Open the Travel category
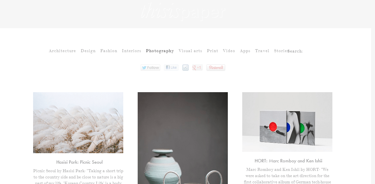375x184 pixels. (x=262, y=51)
